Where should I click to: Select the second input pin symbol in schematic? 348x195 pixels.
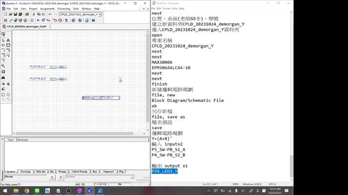click(x=48, y=79)
